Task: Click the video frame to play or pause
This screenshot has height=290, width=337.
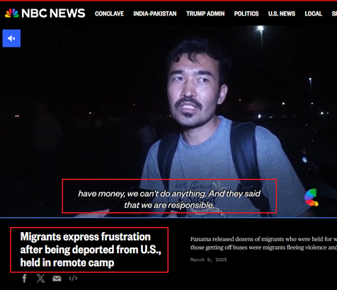Action: coord(168,121)
